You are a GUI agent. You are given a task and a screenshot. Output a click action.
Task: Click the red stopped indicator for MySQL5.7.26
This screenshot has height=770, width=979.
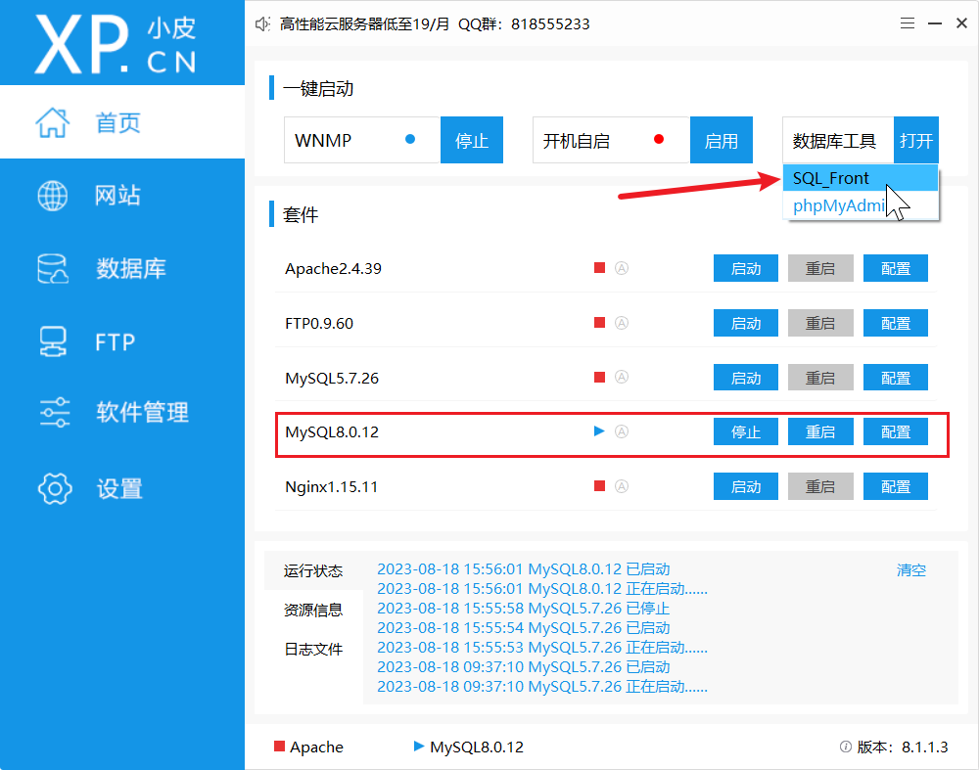pos(599,377)
